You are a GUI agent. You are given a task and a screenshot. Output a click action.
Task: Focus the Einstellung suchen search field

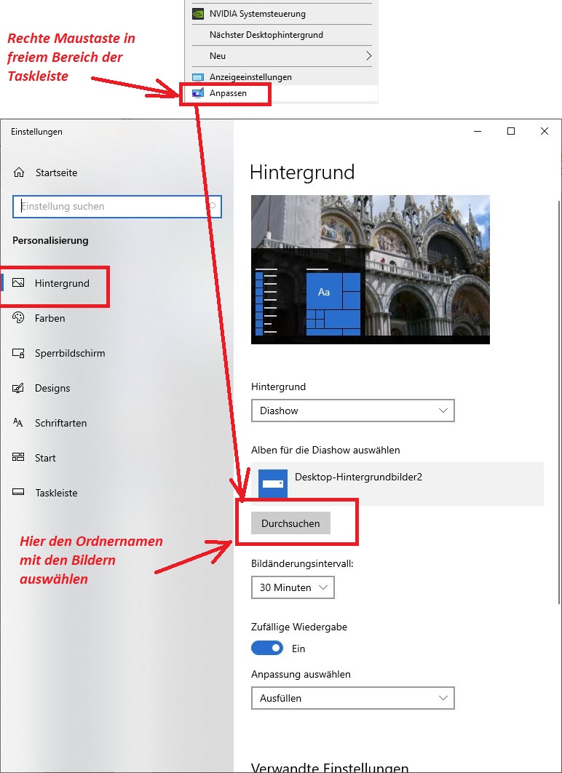117,206
